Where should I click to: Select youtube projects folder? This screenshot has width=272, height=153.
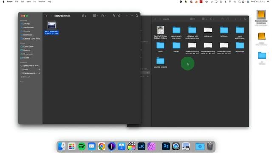pos(161,61)
